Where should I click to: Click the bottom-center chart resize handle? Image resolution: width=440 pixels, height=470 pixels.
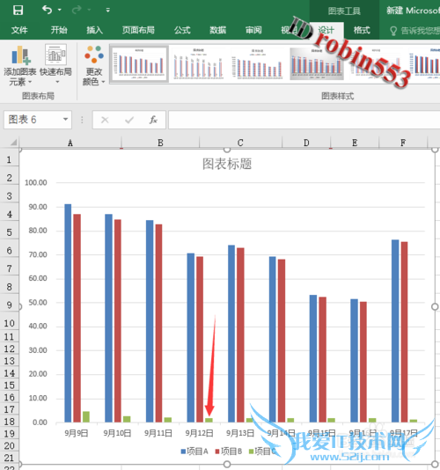pos(227,464)
